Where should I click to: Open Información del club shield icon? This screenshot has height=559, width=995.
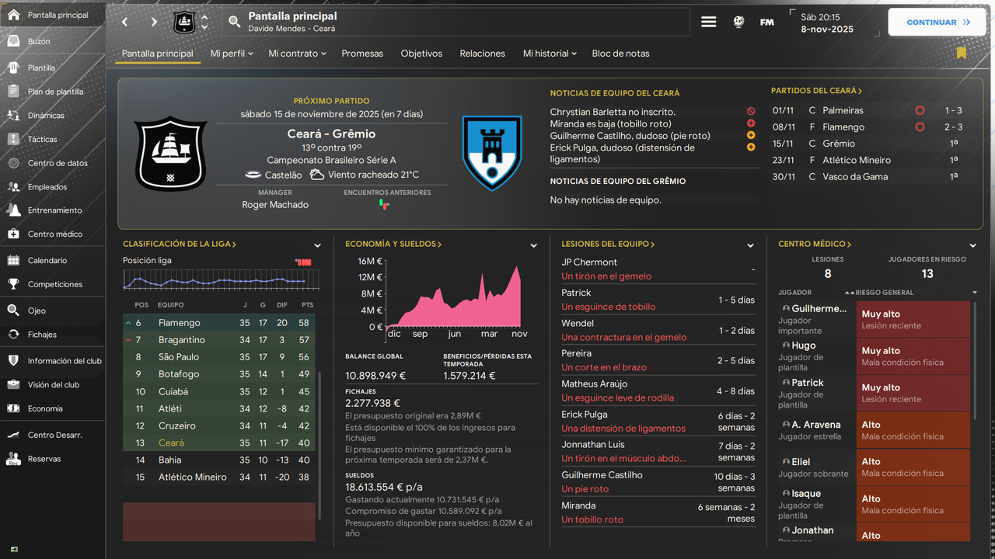(x=13, y=361)
